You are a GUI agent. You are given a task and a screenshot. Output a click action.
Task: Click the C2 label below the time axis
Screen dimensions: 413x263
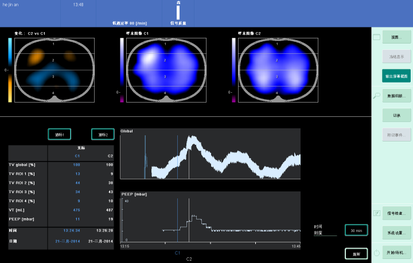coord(189,259)
